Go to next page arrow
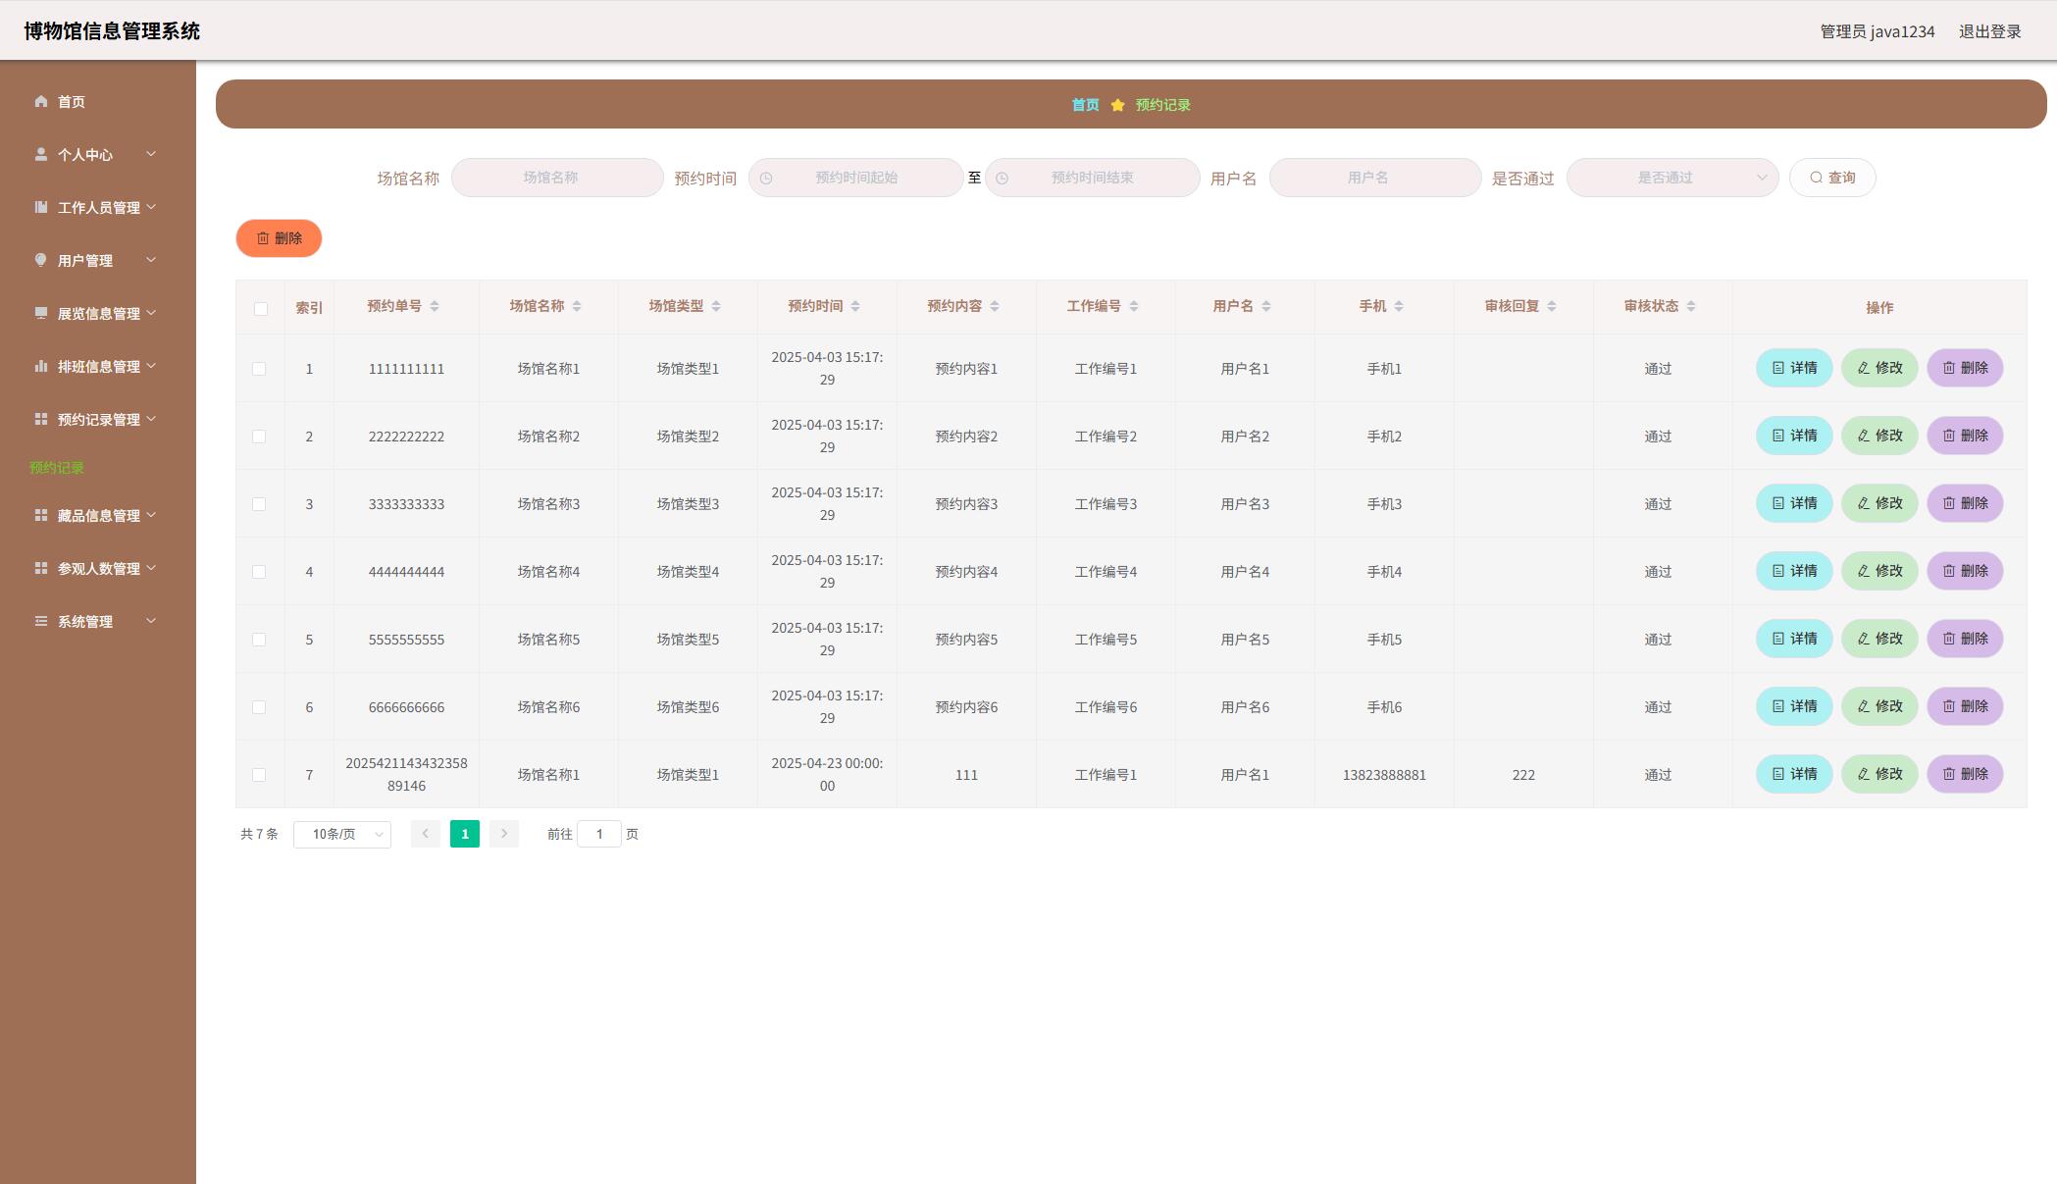Viewport: 2057px width, 1184px height. [503, 834]
